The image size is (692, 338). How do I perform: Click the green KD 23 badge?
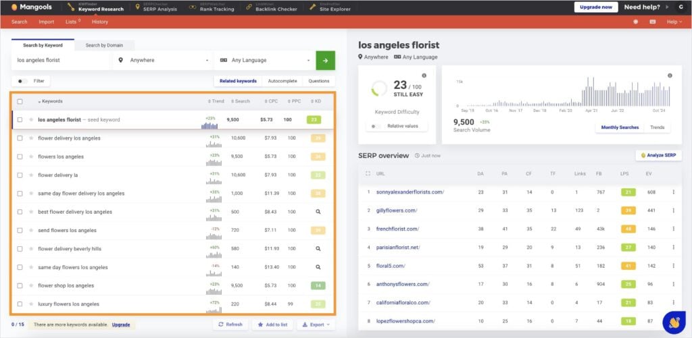pos(314,119)
